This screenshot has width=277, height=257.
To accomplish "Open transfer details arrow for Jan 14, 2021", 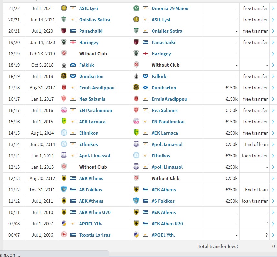I will coord(273,20).
